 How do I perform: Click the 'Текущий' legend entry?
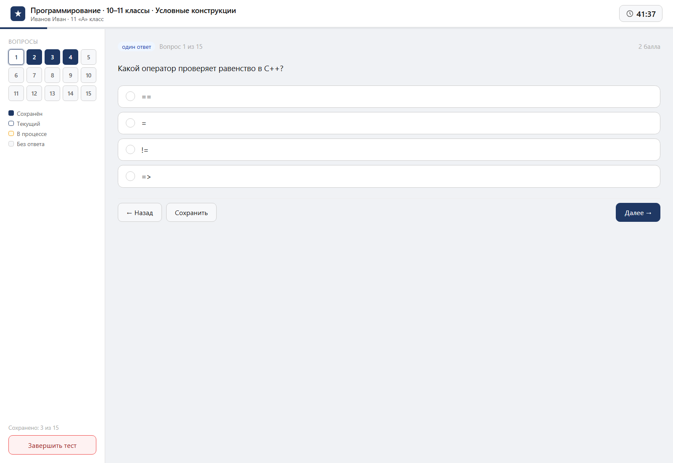[24, 124]
